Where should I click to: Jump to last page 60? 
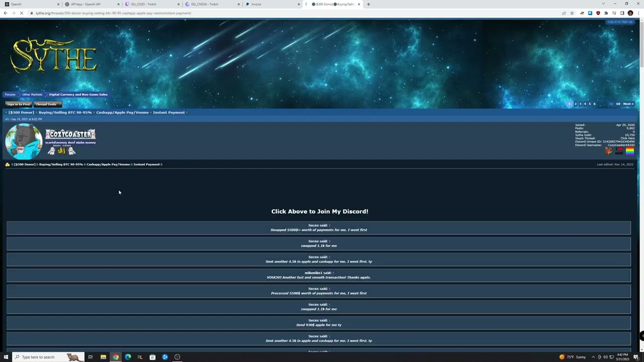click(x=618, y=104)
